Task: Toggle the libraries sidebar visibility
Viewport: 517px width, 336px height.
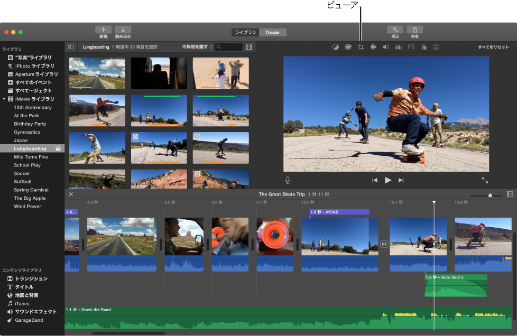Action: [x=71, y=47]
